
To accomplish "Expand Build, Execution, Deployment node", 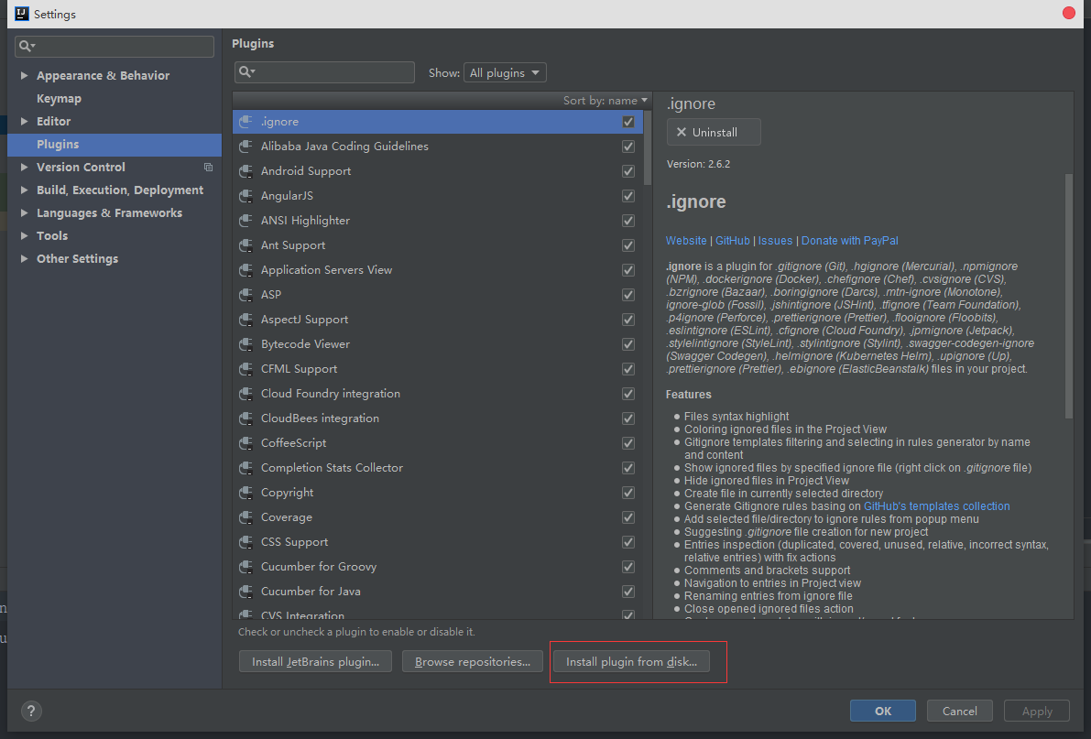I will [x=25, y=190].
